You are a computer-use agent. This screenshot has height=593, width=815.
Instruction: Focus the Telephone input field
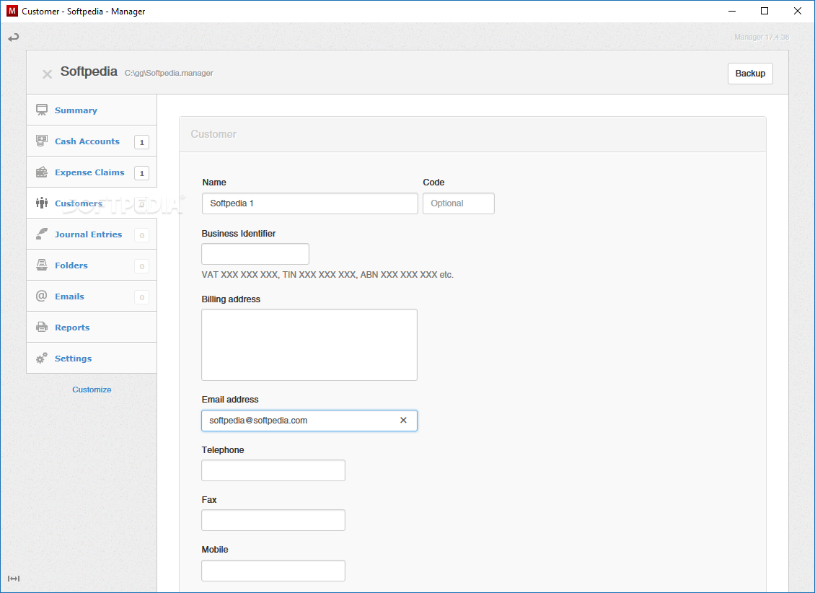(x=273, y=470)
